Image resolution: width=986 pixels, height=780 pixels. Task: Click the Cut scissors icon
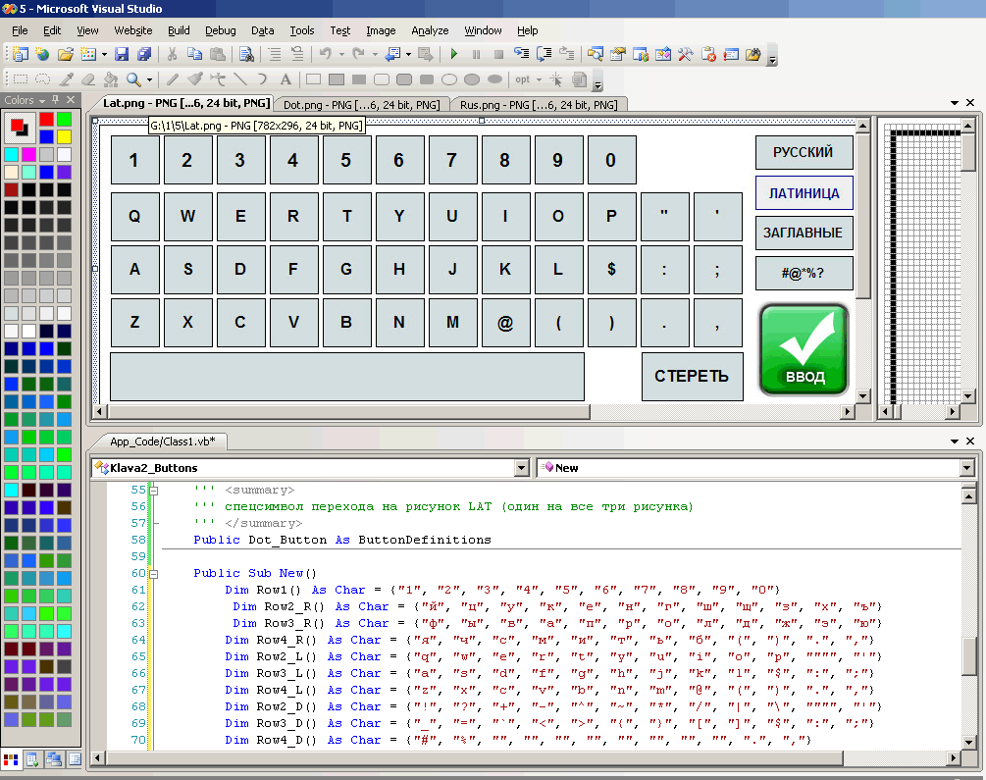click(x=173, y=55)
